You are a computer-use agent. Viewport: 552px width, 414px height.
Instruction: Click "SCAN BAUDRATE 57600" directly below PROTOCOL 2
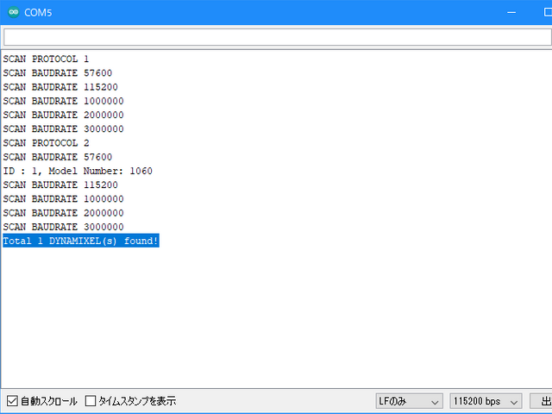(57, 157)
